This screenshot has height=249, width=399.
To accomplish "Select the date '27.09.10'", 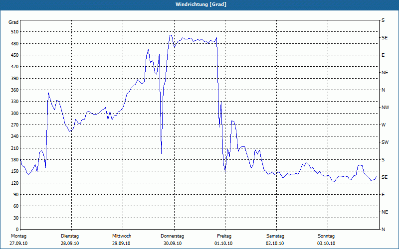I will click(18, 244).
